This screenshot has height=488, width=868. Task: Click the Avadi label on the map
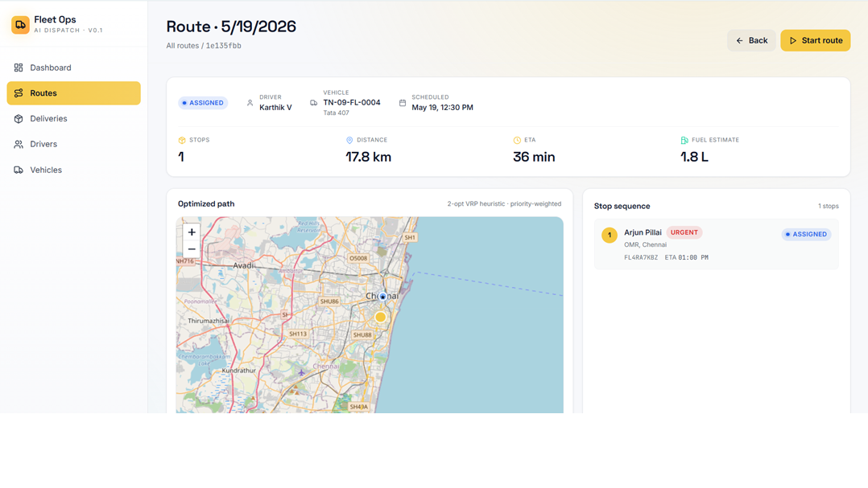(243, 265)
